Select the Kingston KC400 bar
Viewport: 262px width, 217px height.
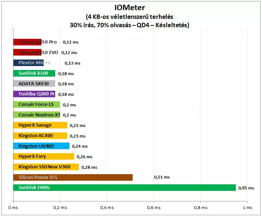coord(40,136)
